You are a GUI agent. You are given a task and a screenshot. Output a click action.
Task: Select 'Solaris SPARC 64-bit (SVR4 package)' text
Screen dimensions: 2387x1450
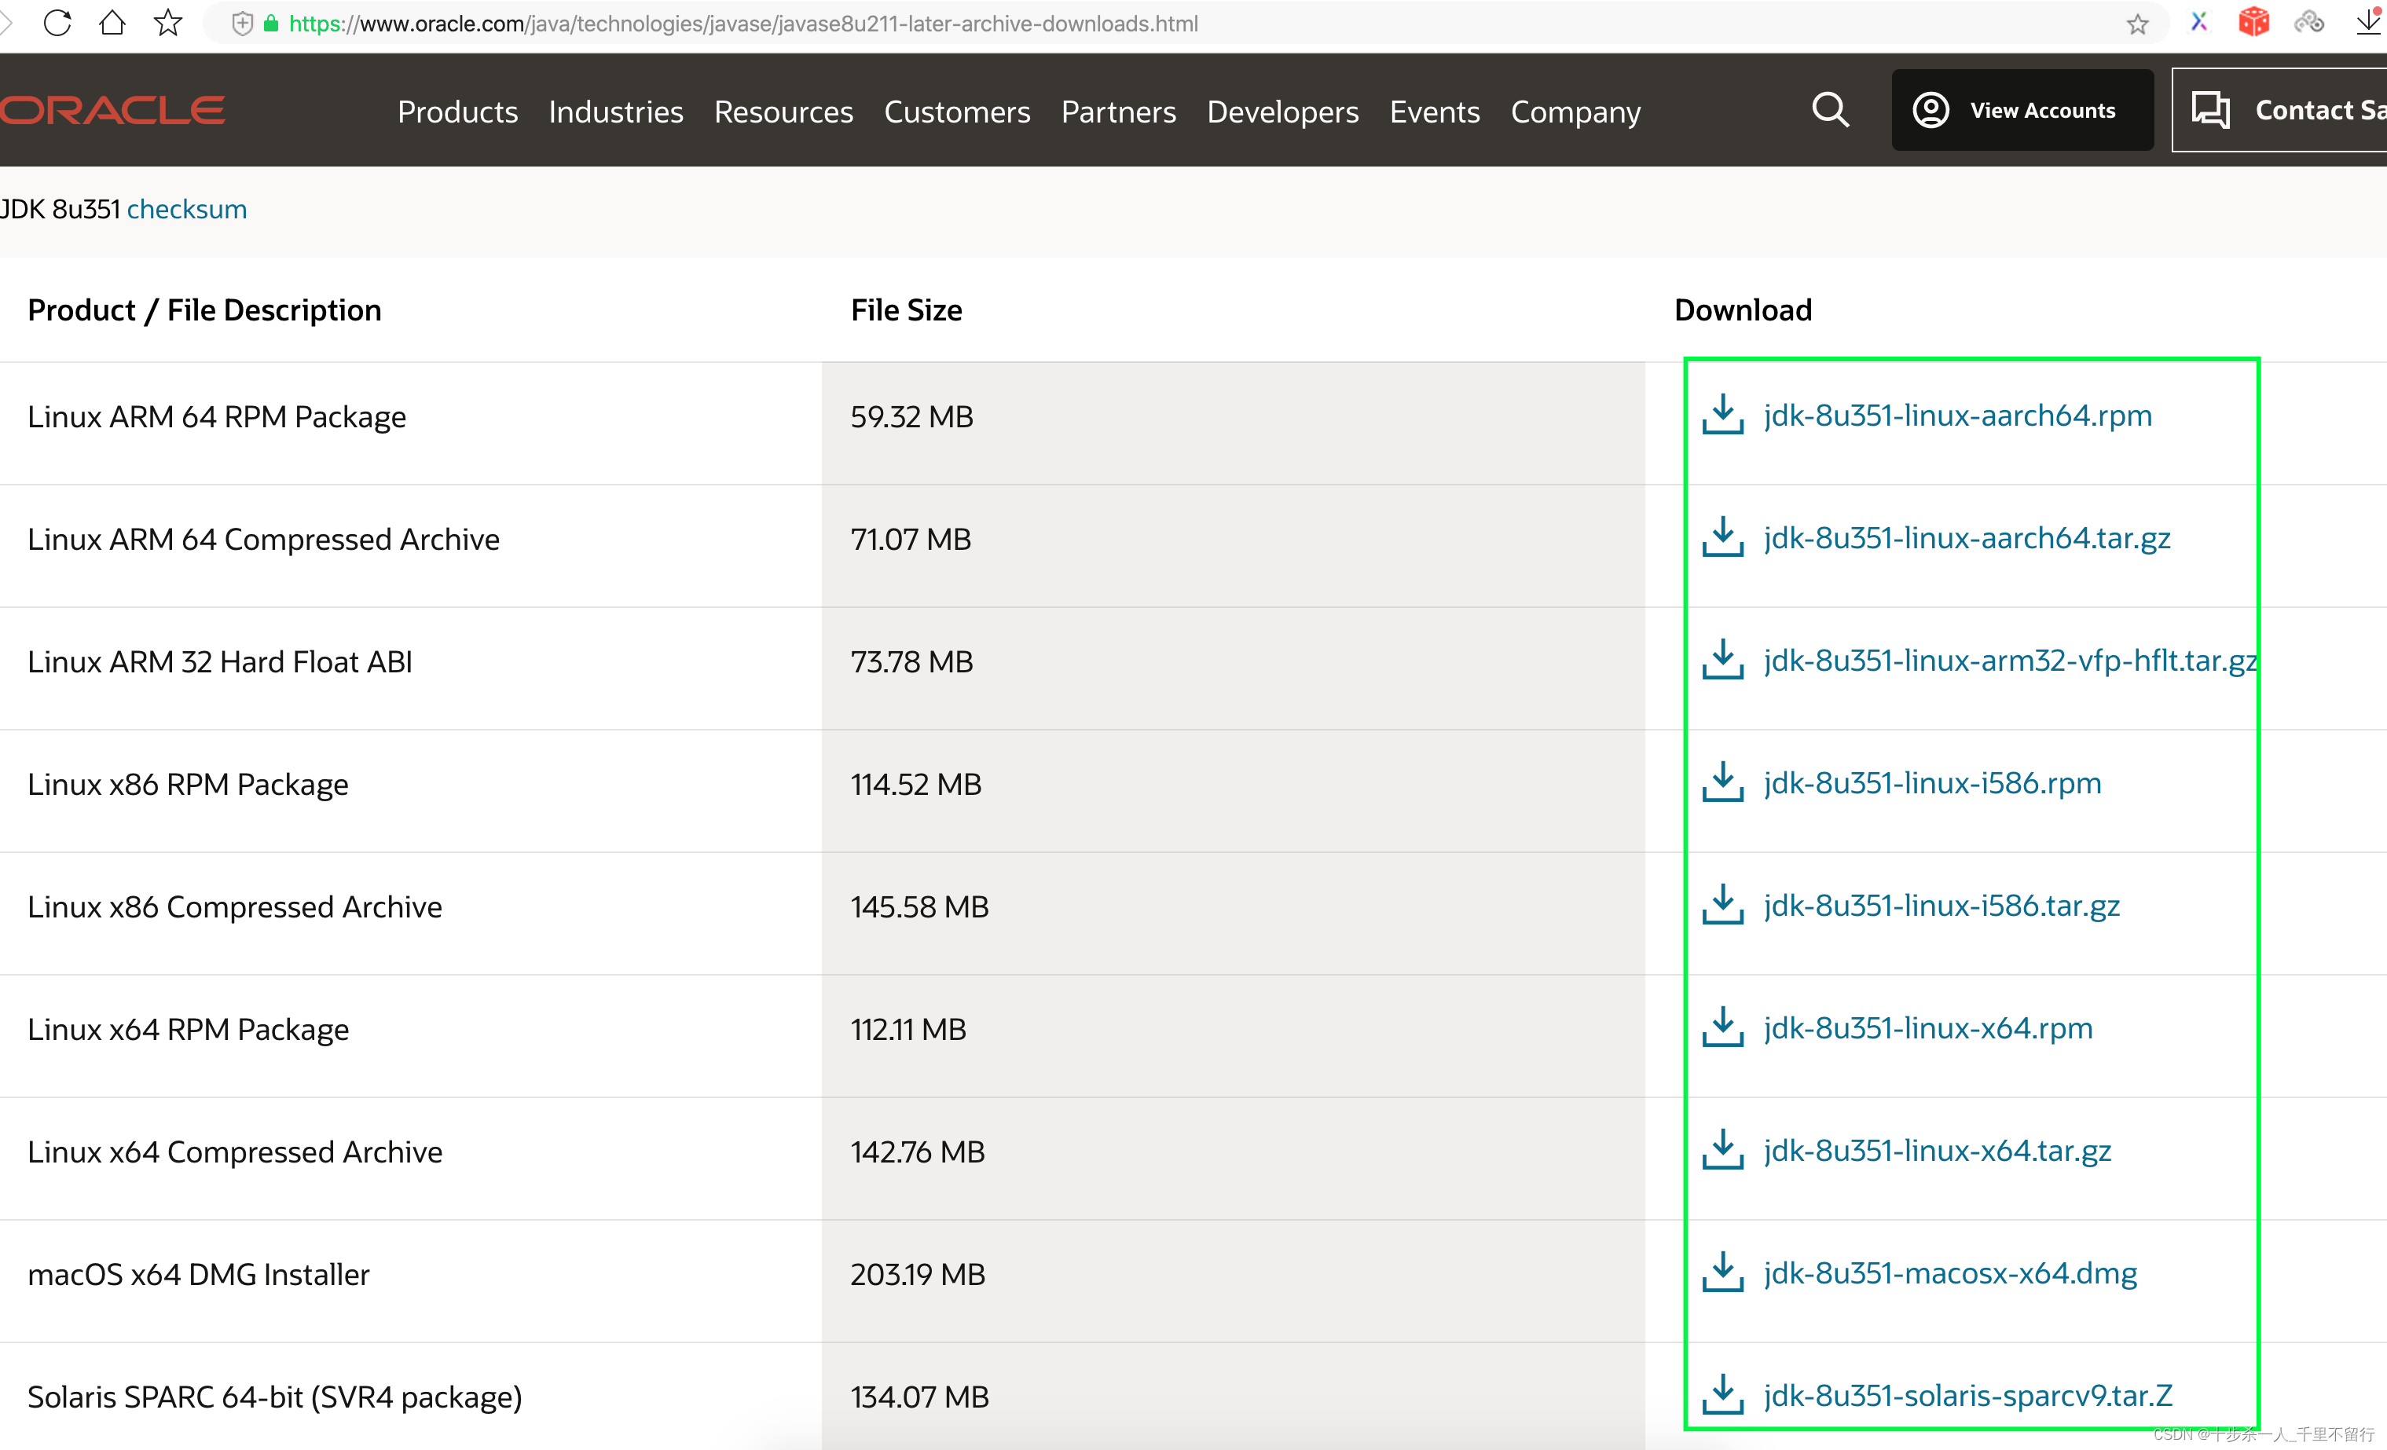point(274,1397)
